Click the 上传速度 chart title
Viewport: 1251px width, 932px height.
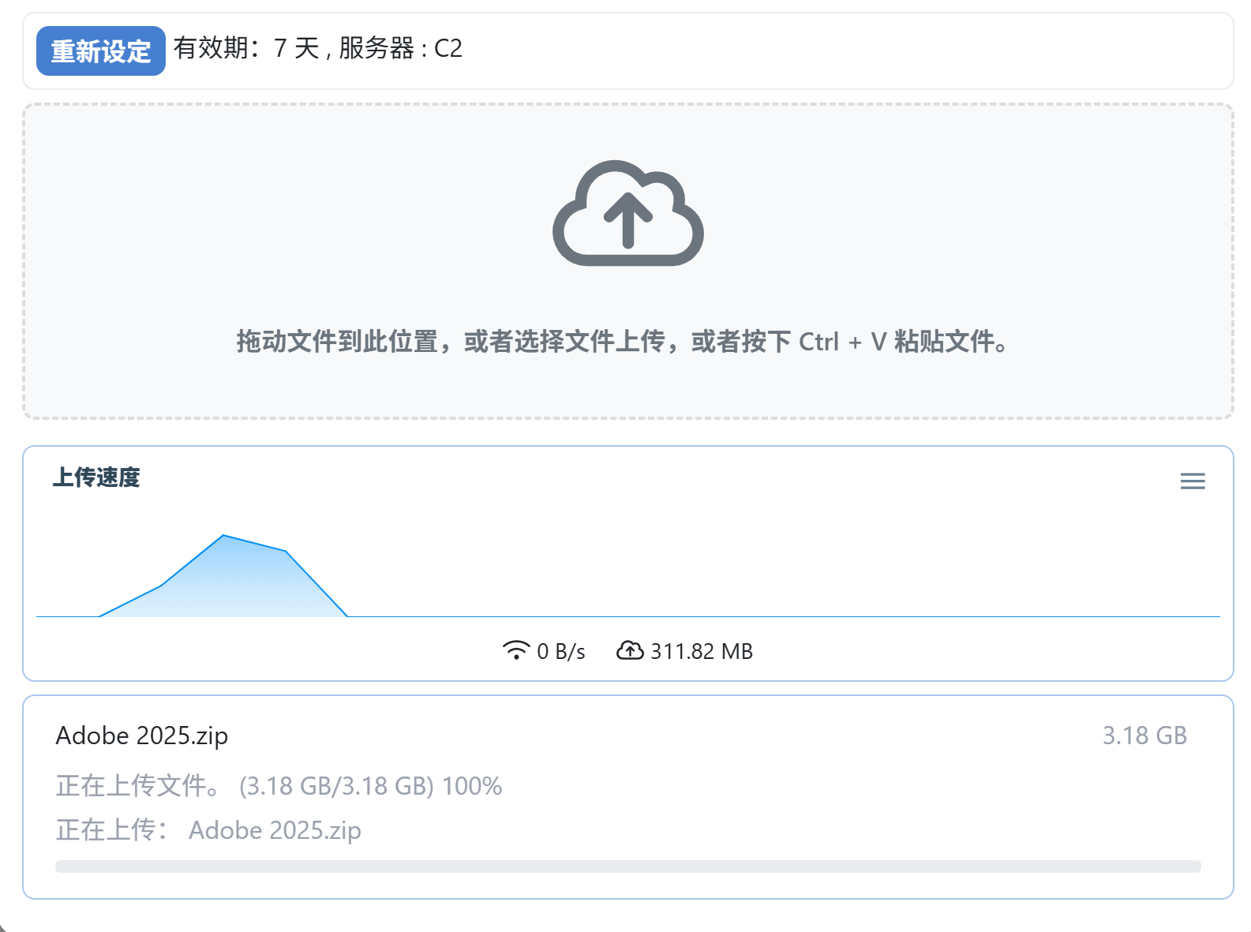pos(96,477)
